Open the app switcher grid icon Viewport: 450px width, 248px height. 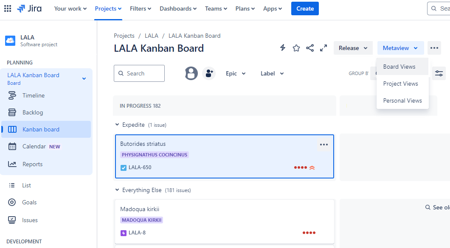[x=8, y=8]
